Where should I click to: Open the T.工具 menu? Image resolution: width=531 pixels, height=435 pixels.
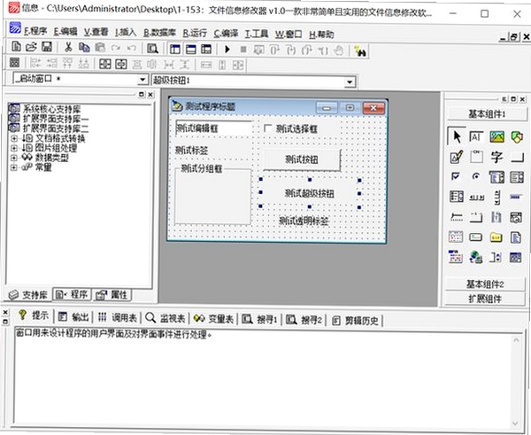(x=257, y=34)
